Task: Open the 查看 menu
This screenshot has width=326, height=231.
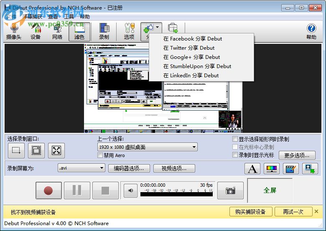Action: coord(53,17)
